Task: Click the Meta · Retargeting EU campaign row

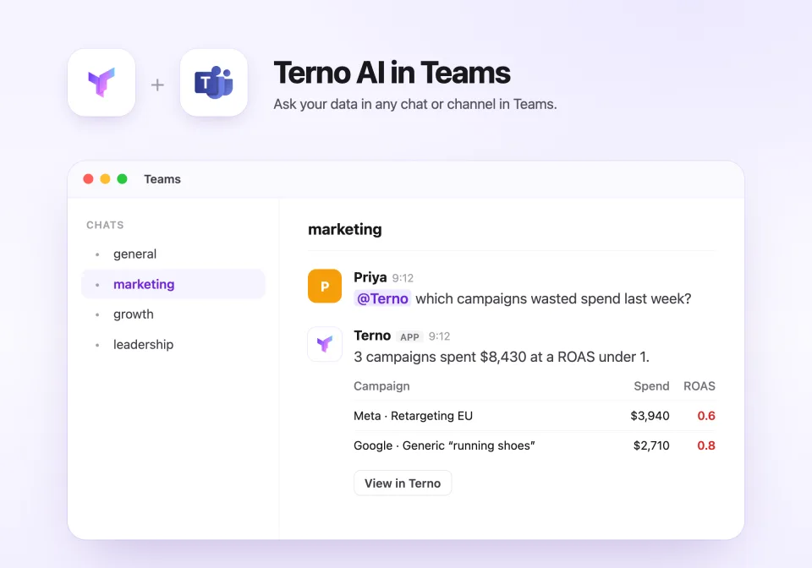Action: [535, 416]
